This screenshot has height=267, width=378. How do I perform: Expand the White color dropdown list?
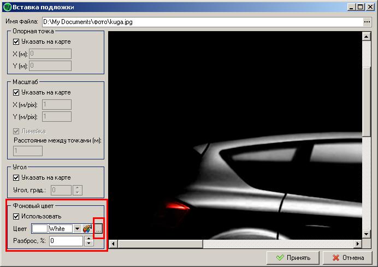click(x=77, y=229)
